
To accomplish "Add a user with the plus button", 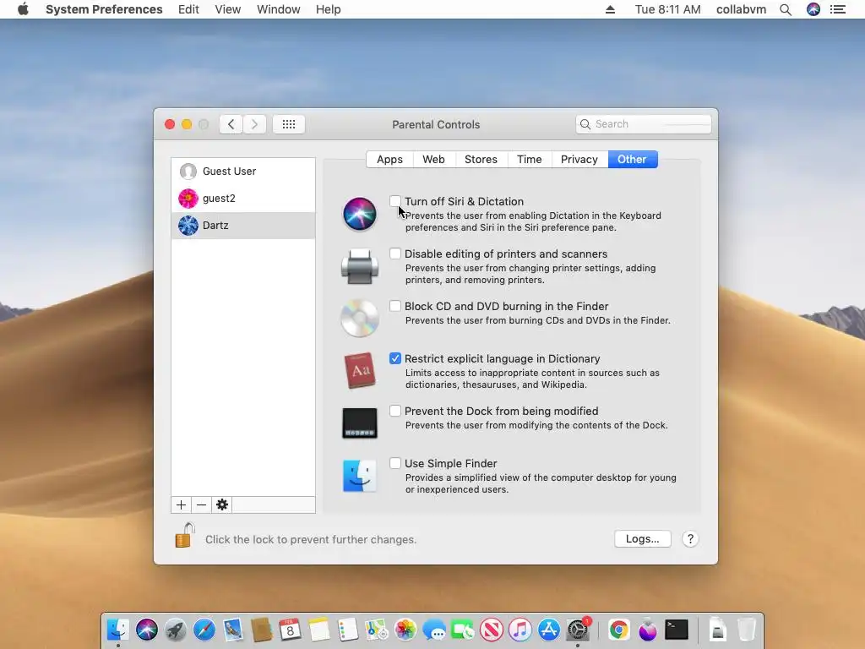I will 181,505.
